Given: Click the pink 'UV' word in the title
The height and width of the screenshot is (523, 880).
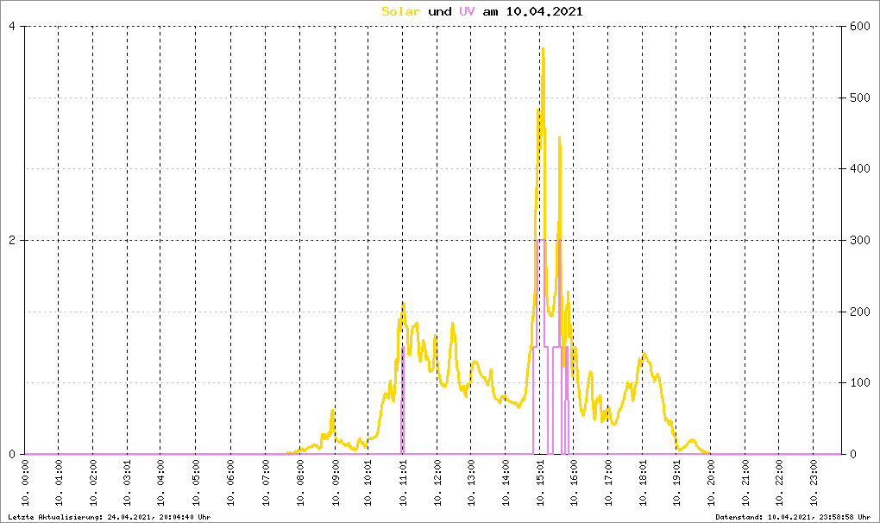Looking at the screenshot, I should pos(467,11).
